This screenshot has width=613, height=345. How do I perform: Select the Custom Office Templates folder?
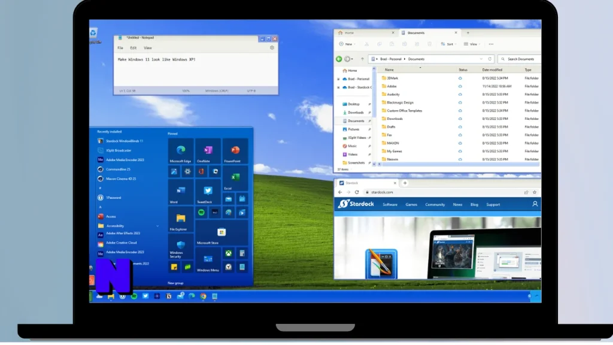[x=404, y=111]
